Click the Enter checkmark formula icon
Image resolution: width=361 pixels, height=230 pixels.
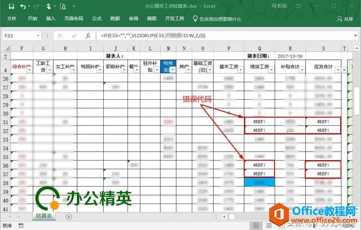74,36
